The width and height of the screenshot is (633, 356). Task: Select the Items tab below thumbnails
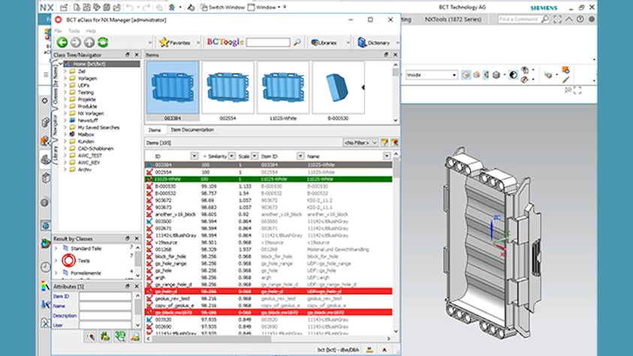pyautogui.click(x=155, y=130)
